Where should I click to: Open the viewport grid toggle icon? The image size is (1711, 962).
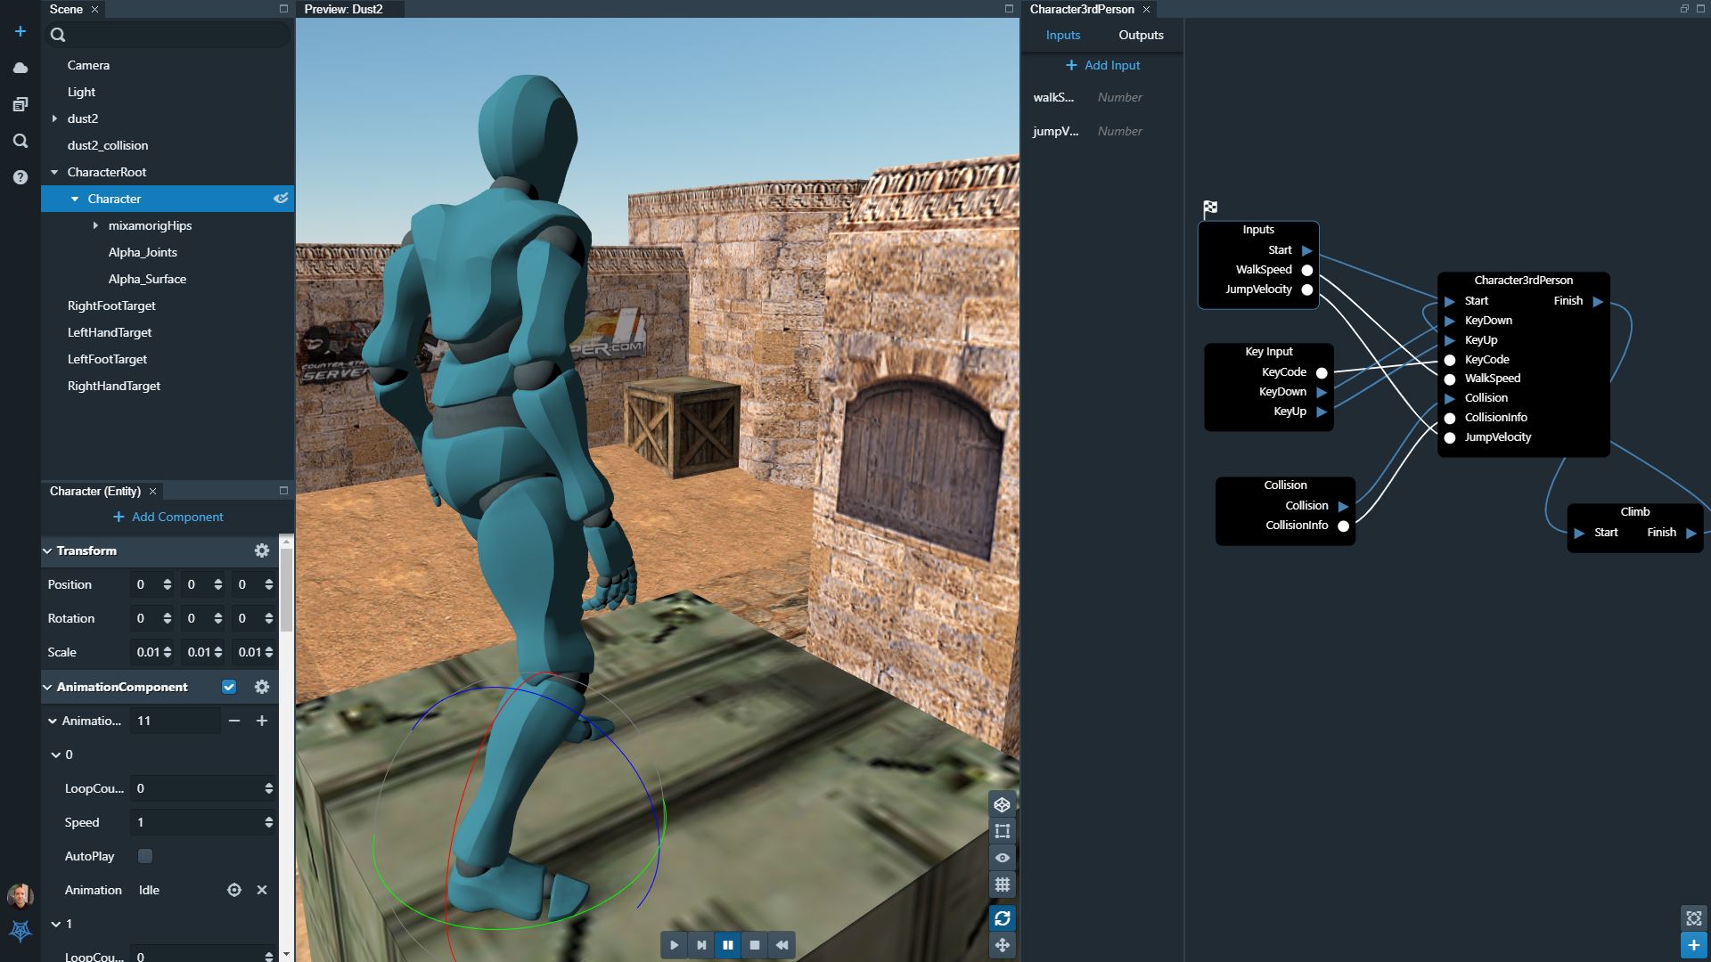(x=1002, y=885)
